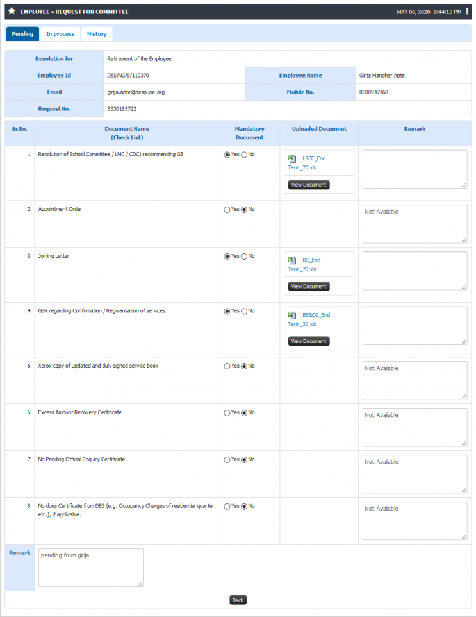Click the 'Excess Amount Recovery Certificate' document name
Image resolution: width=476 pixels, height=617 pixels.
pos(80,412)
